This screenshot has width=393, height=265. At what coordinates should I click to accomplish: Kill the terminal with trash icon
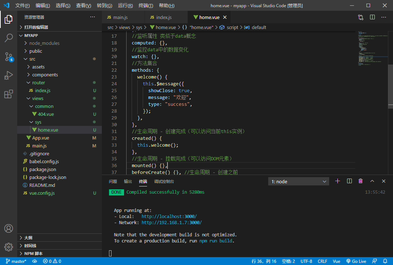pyautogui.click(x=361, y=181)
